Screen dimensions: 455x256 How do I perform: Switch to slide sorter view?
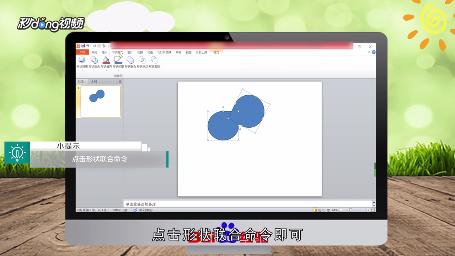pos(320,210)
